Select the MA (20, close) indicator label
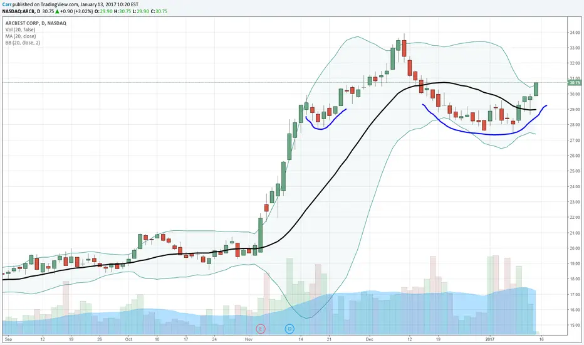The height and width of the screenshot is (345, 584). pos(21,36)
